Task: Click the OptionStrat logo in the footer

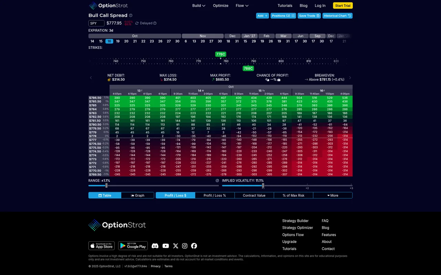Action: tap(117, 225)
